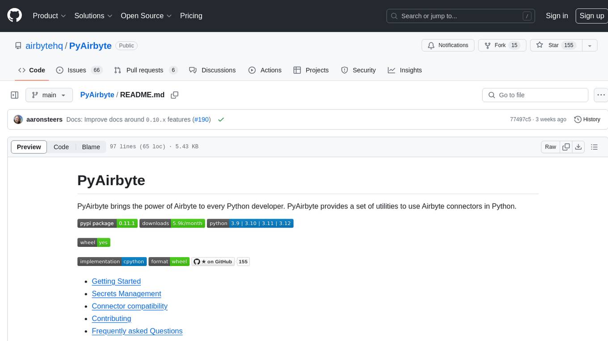Click the implementation cpython badge

pyautogui.click(x=112, y=262)
